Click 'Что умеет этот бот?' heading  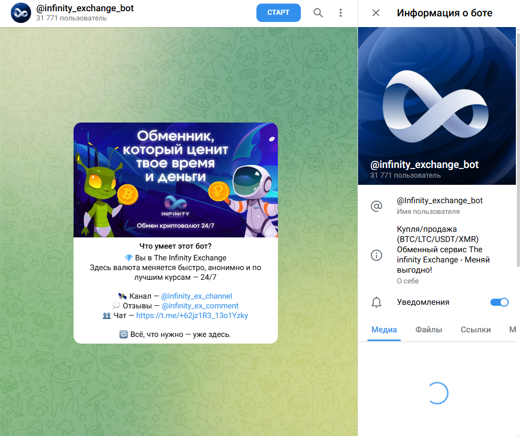(175, 246)
